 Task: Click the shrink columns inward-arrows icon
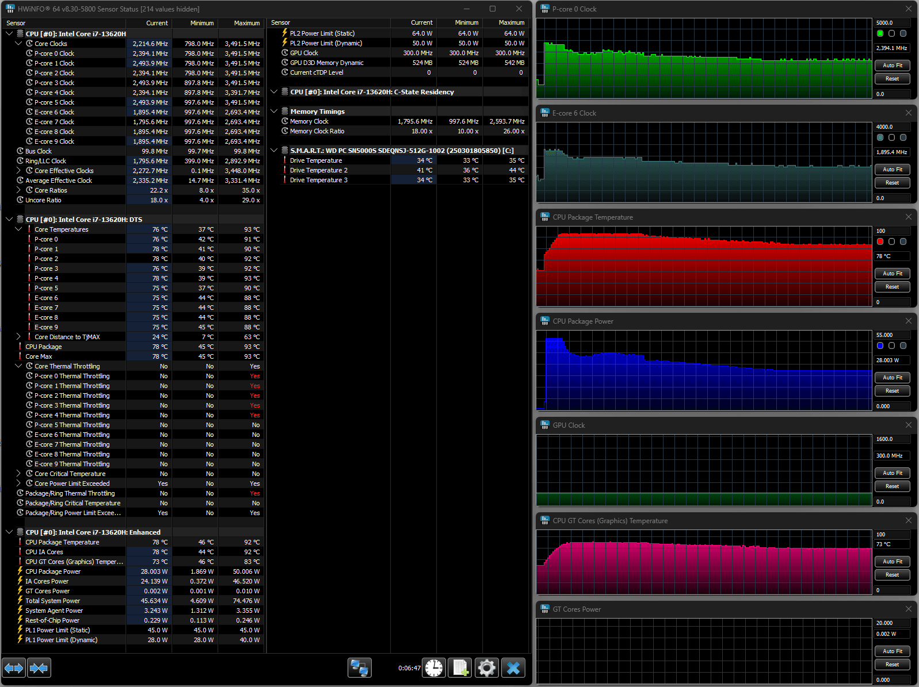point(39,668)
